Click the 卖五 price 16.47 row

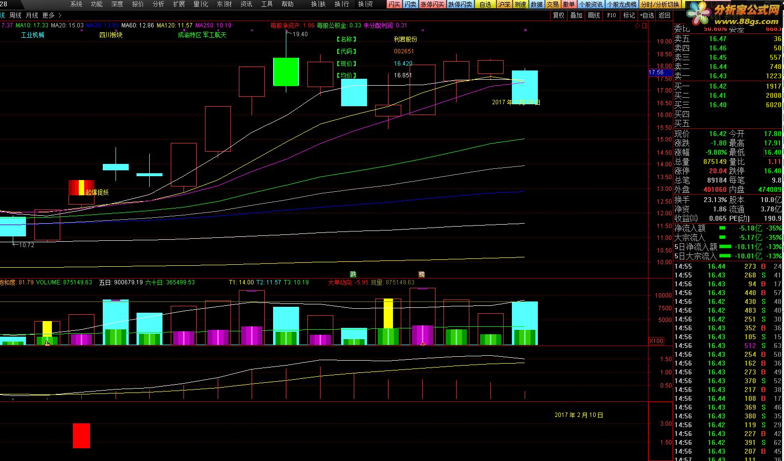coord(728,39)
